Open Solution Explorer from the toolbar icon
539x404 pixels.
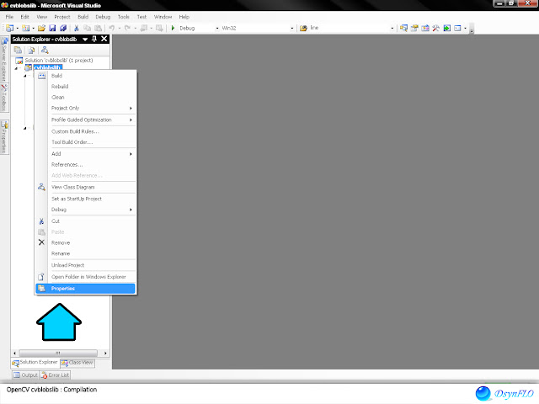[404, 28]
